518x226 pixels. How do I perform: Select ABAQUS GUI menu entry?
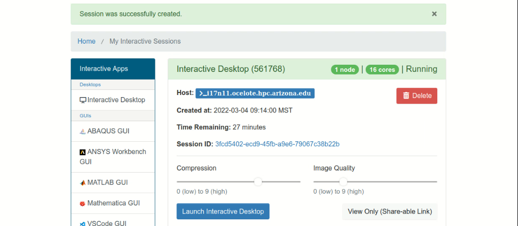(113, 131)
